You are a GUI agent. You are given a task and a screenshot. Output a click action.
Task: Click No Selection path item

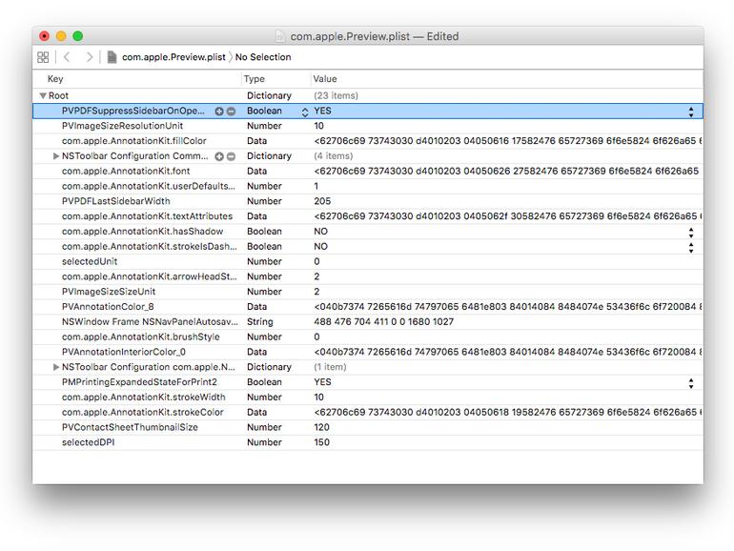click(x=263, y=57)
